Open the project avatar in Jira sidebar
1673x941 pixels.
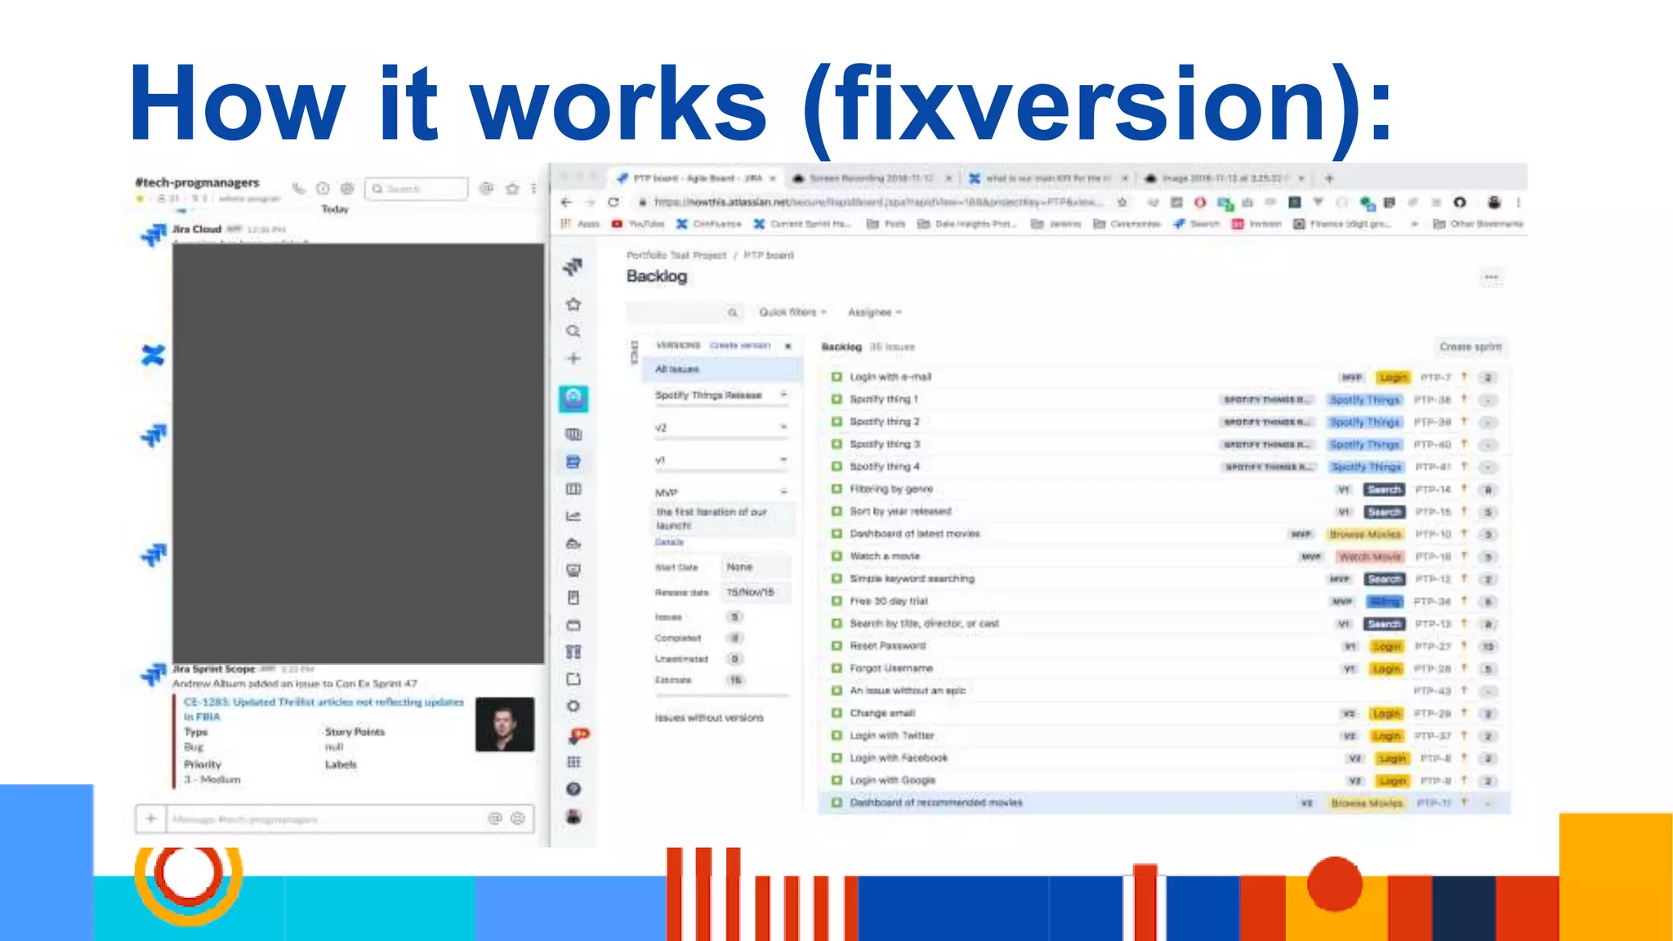573,399
